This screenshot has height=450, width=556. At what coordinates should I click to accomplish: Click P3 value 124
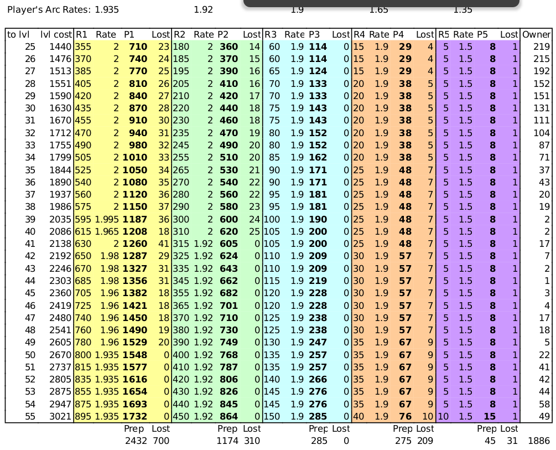pyautogui.click(x=318, y=71)
